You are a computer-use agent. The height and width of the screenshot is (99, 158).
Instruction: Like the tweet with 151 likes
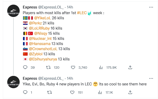point(72,92)
